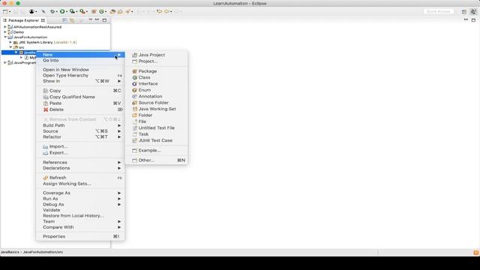480x270 pixels.
Task: Select the src source folder
Action: [x=55, y=47]
